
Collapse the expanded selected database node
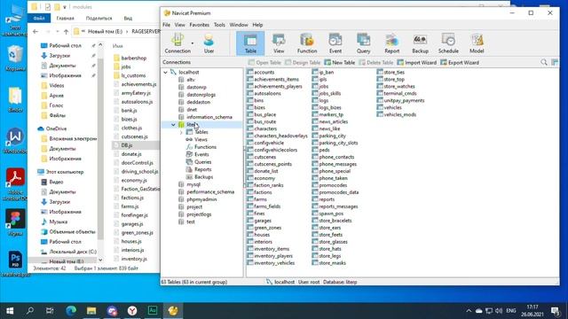173,125
